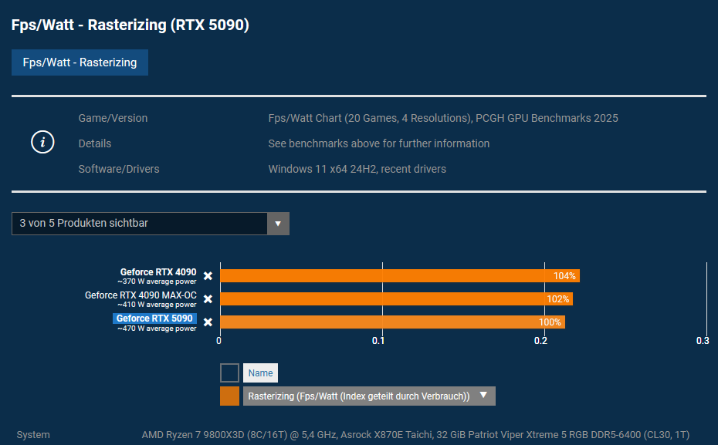This screenshot has height=445, width=718.
Task: Click the dropdown arrow of the products selector
Action: [278, 223]
